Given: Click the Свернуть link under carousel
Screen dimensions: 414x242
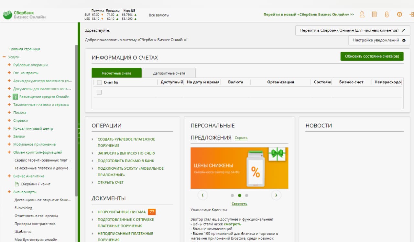Looking at the screenshot, I should 239,204.
